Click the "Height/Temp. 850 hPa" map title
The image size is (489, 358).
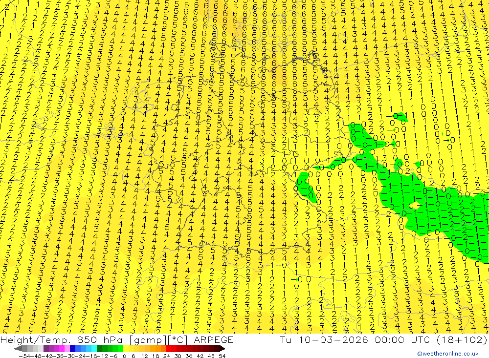[61, 340]
